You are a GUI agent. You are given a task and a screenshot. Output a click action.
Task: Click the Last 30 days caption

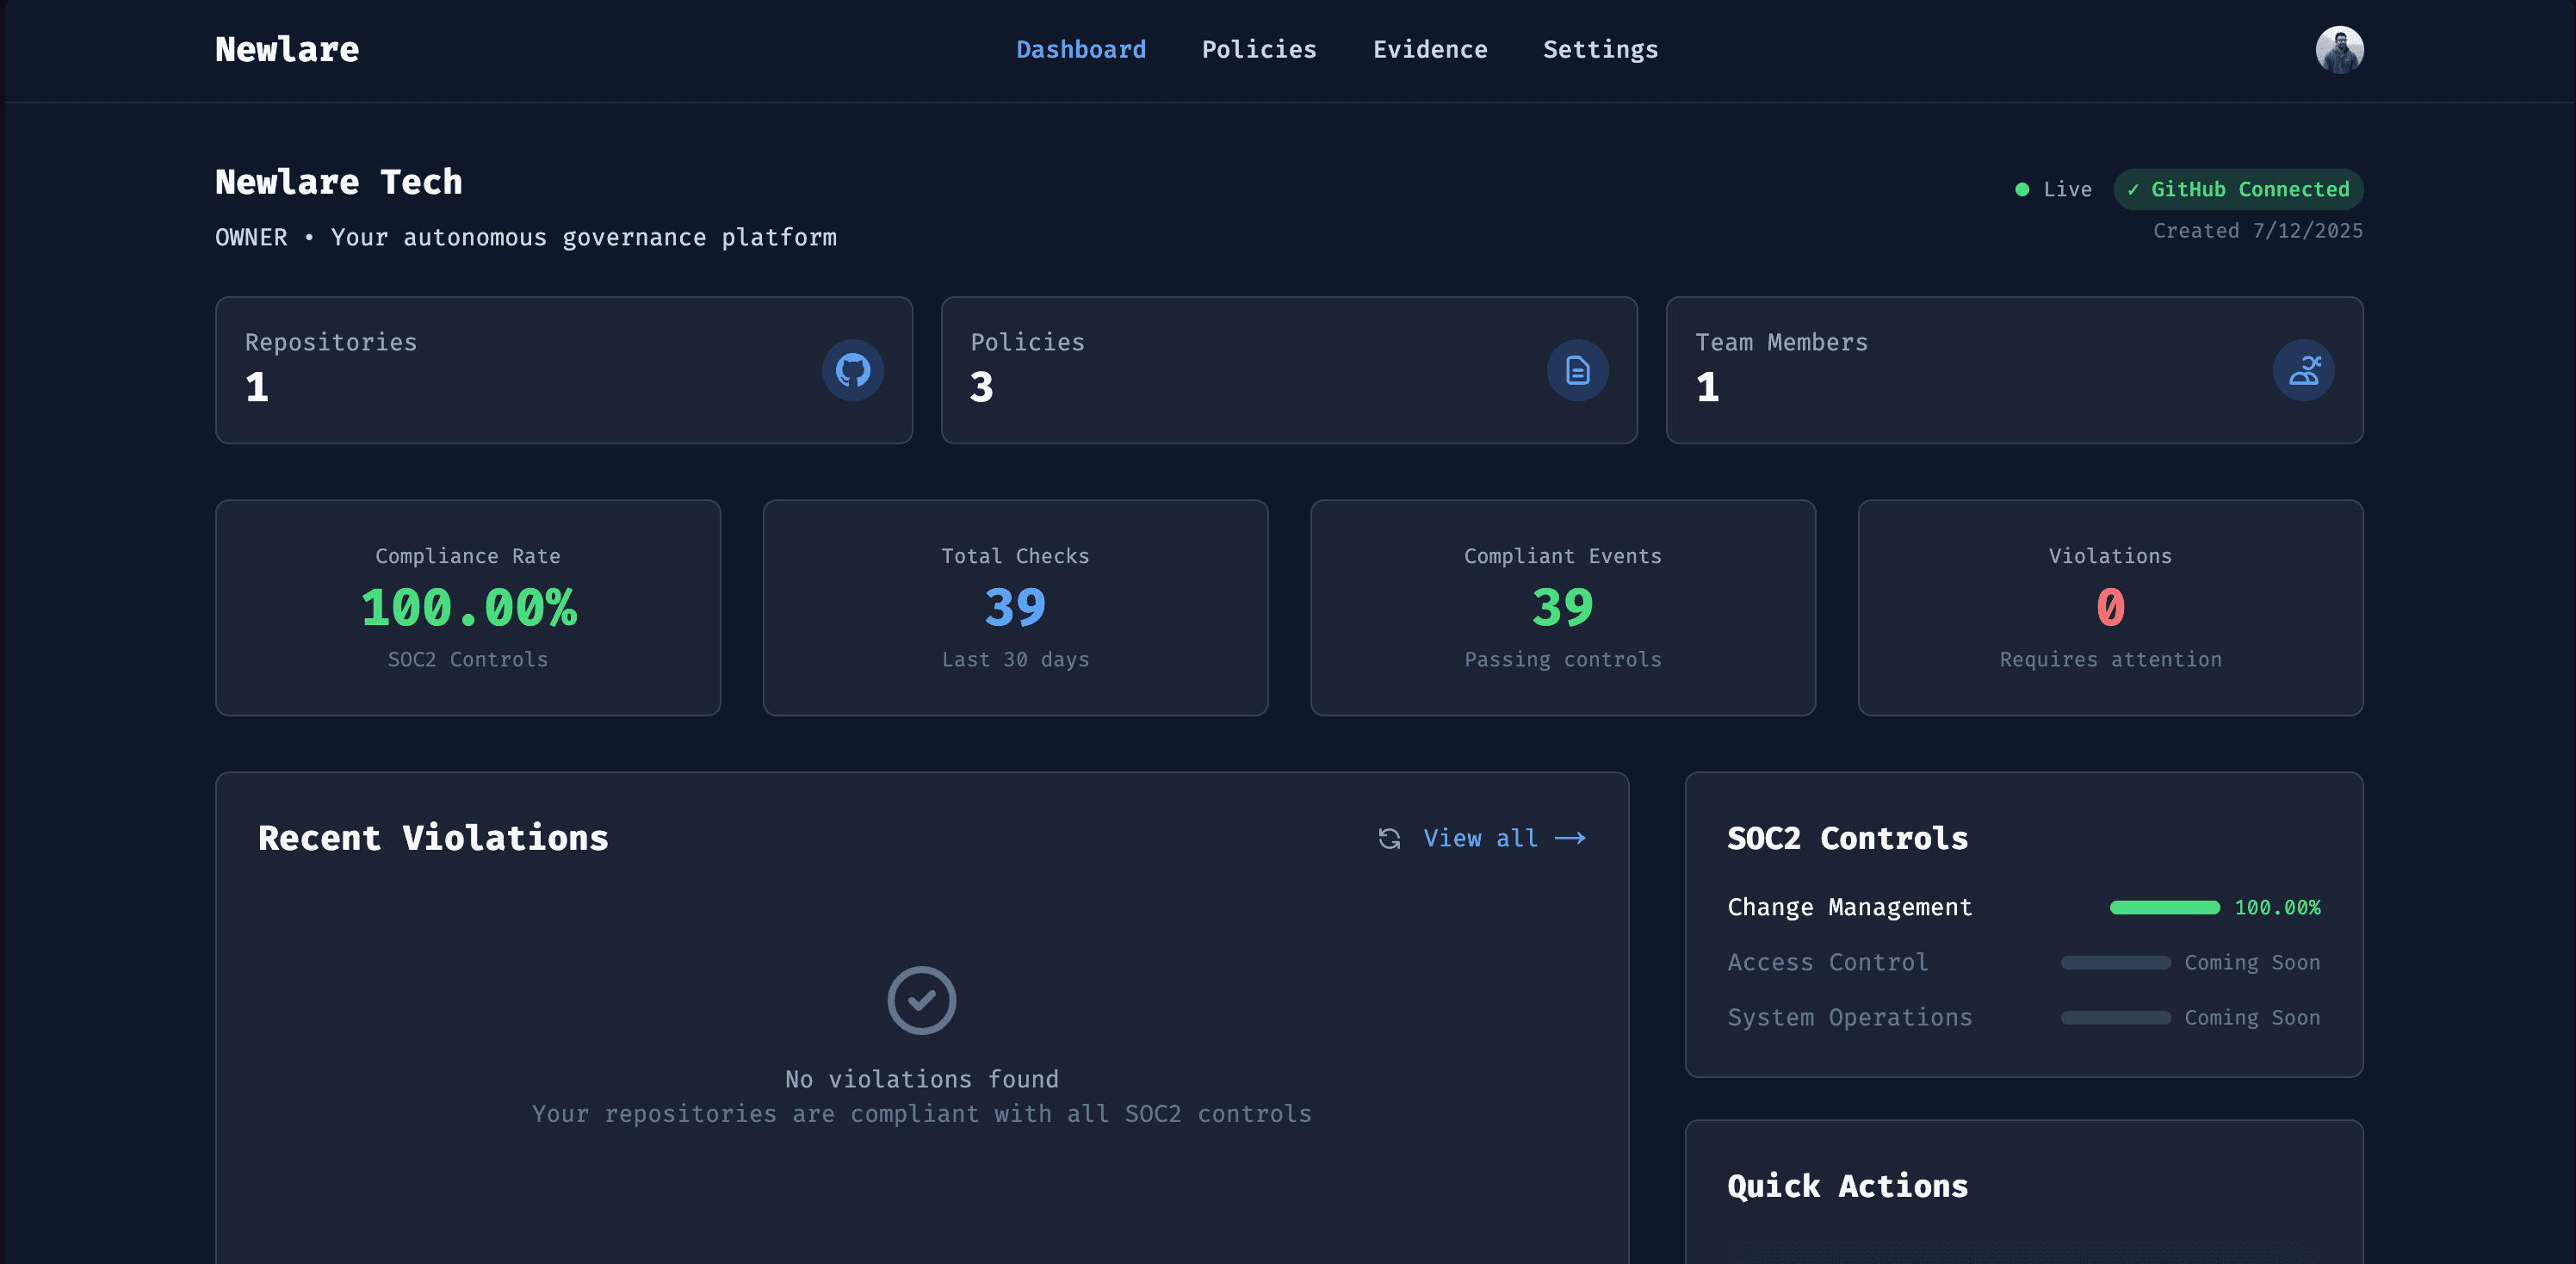[1015, 660]
